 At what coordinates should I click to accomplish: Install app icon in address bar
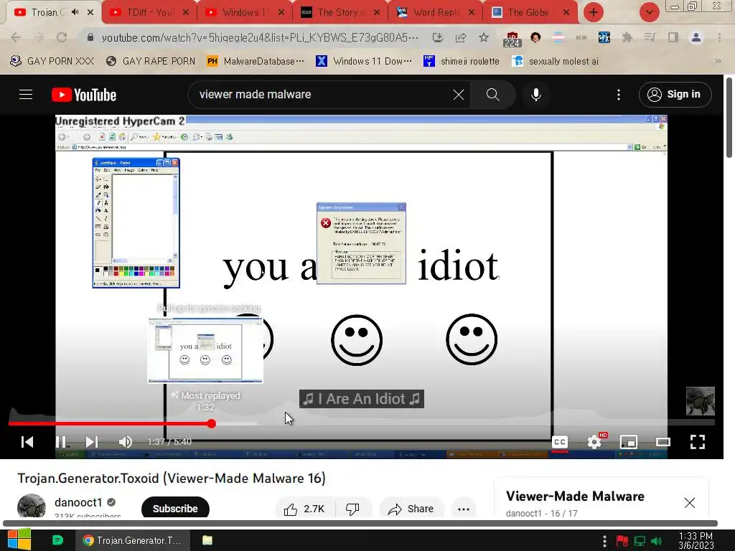tap(437, 37)
